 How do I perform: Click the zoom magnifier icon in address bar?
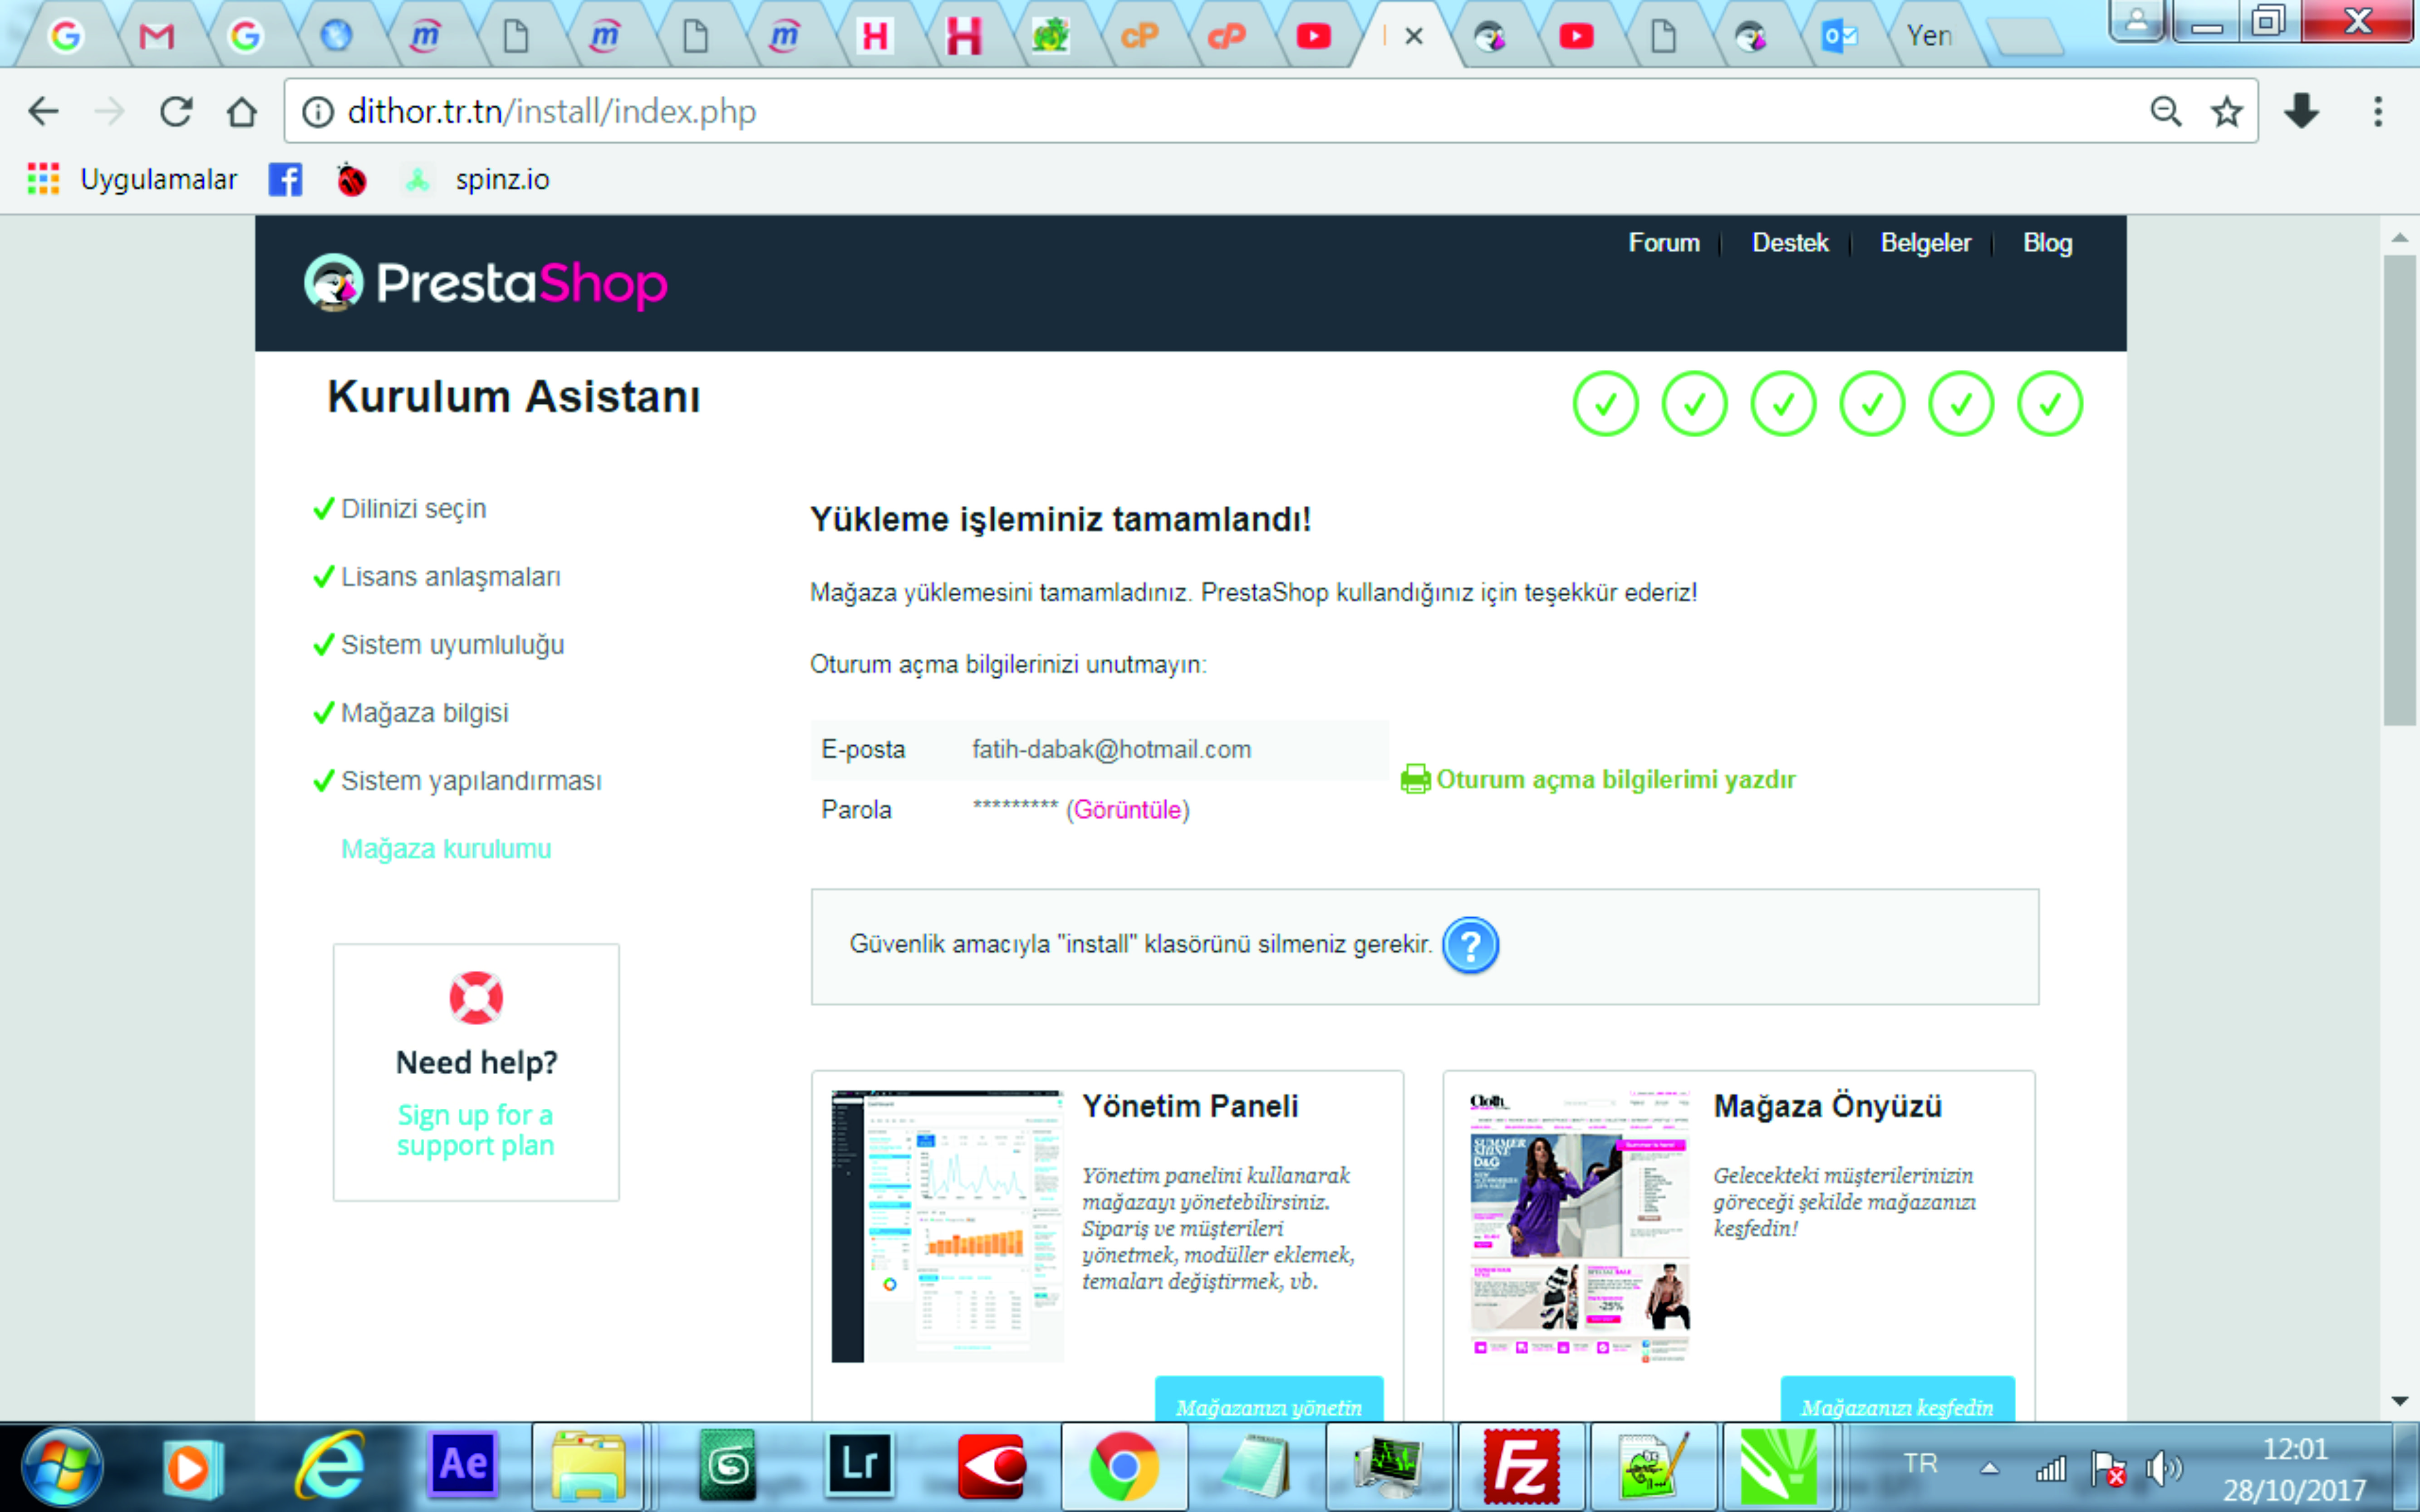coord(2165,111)
